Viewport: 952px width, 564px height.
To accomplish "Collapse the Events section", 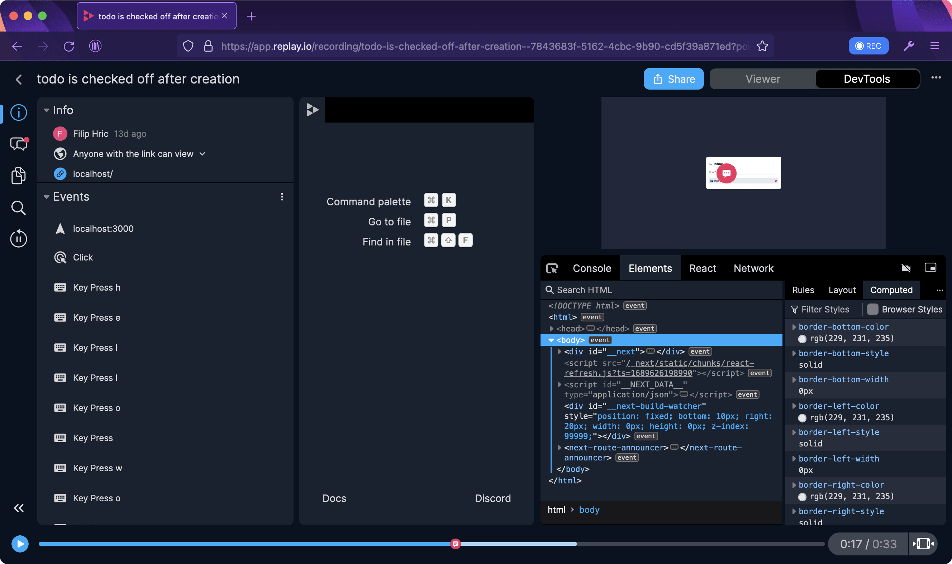I will click(46, 197).
